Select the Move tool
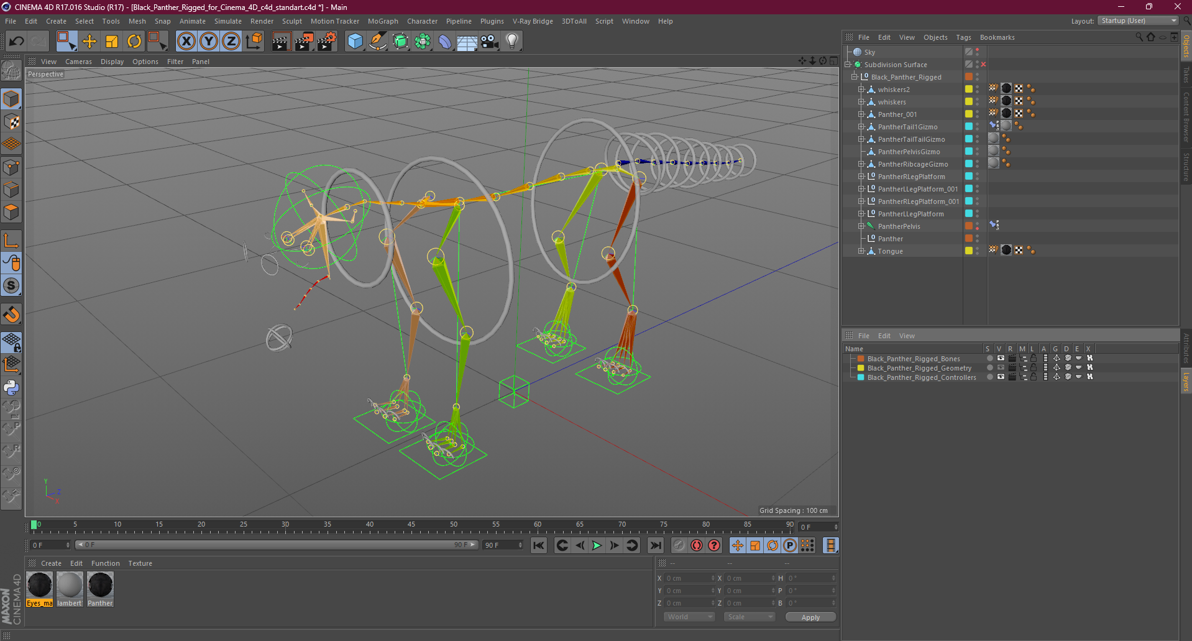 point(89,42)
